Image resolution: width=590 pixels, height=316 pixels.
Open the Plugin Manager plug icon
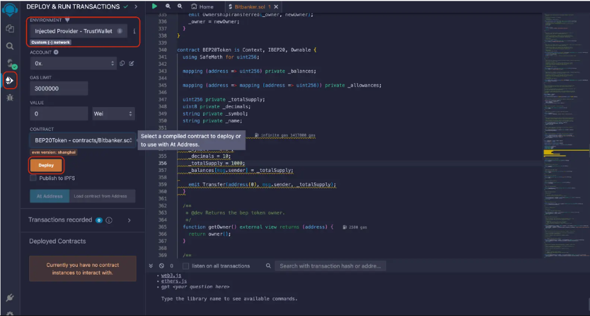(10, 298)
